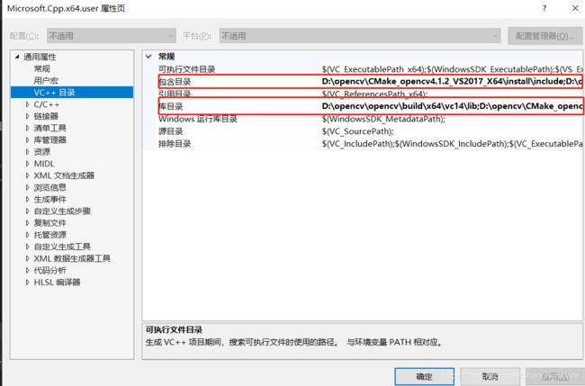Select VC++ 目录 in the tree

click(x=54, y=93)
